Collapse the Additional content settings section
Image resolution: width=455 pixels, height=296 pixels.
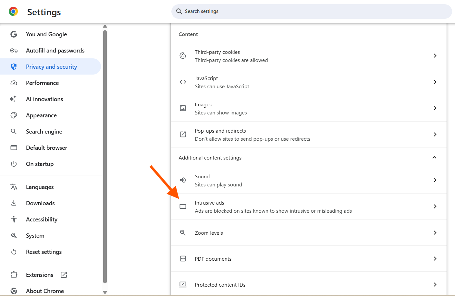pos(435,157)
